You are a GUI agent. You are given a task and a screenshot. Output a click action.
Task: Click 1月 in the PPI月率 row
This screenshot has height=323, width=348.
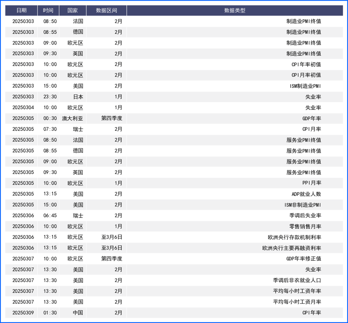118,183
